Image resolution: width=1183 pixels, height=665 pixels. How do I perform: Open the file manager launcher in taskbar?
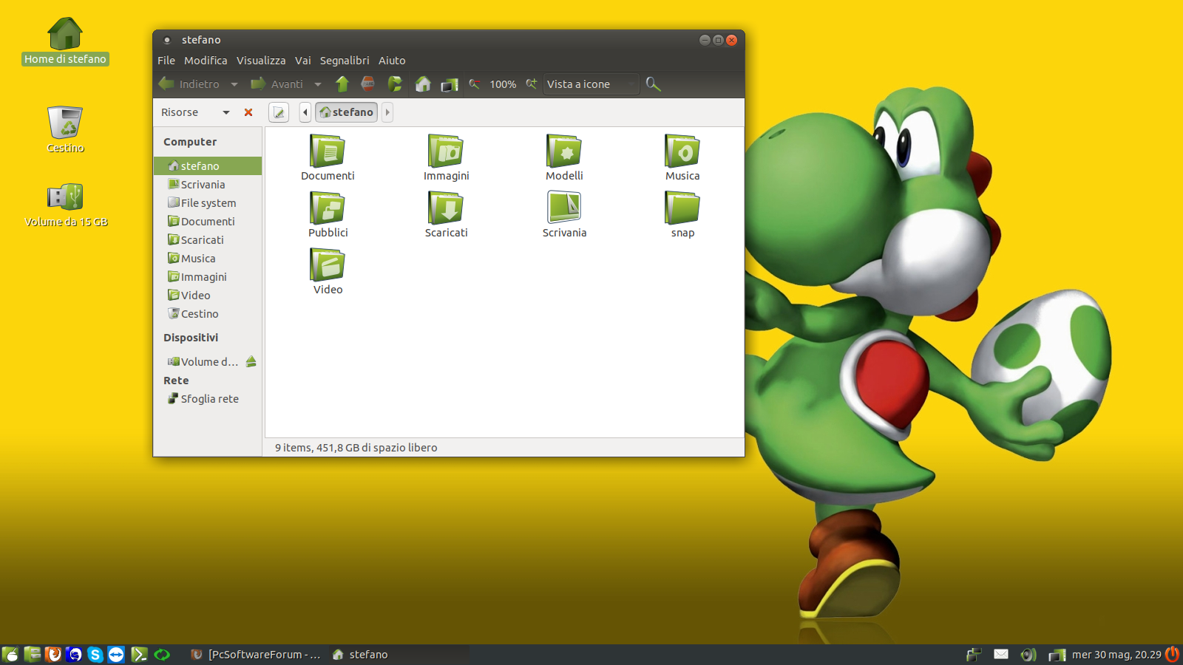[32, 655]
